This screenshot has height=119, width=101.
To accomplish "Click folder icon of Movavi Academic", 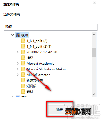I will click(x=23, y=63).
